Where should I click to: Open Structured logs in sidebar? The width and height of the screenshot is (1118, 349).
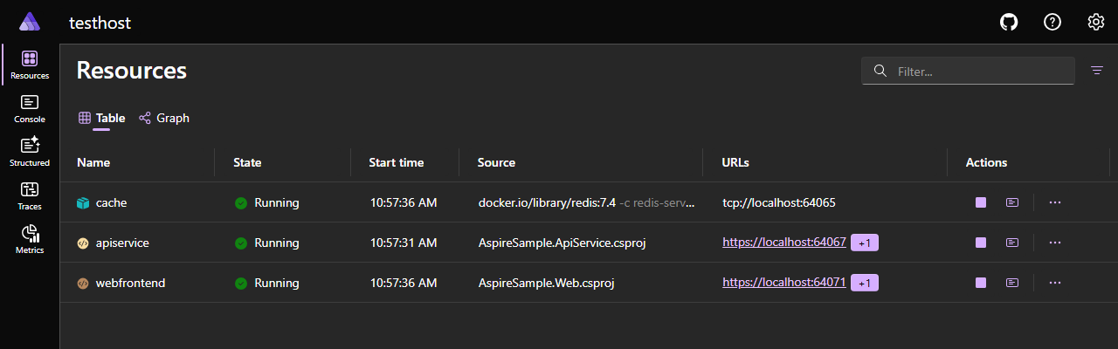tap(30, 152)
